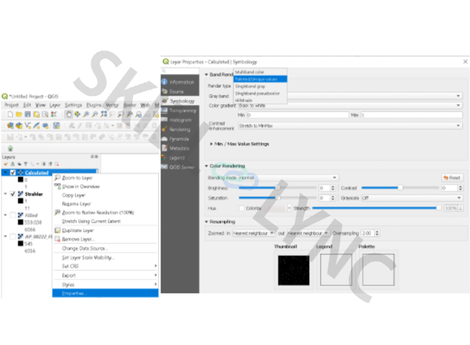Switch to the Information tab
The image size is (470, 345).
point(180,82)
